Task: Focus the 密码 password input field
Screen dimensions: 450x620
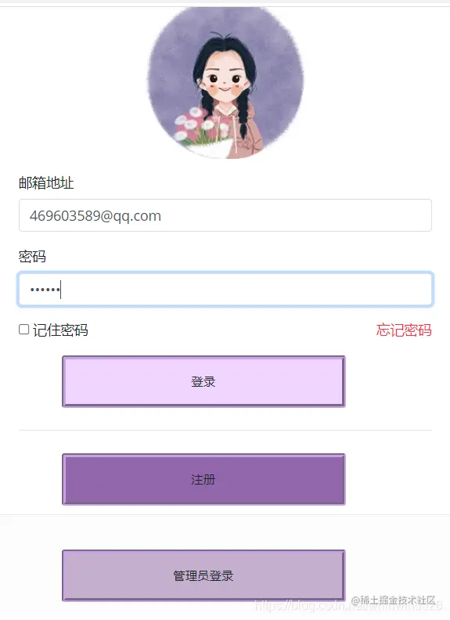Action: click(x=225, y=290)
